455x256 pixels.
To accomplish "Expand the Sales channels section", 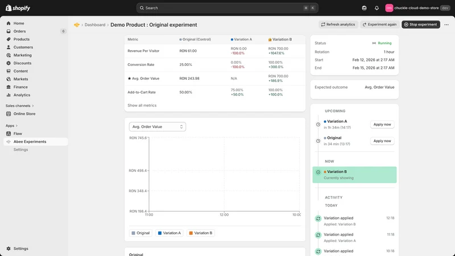I will 19,106.
